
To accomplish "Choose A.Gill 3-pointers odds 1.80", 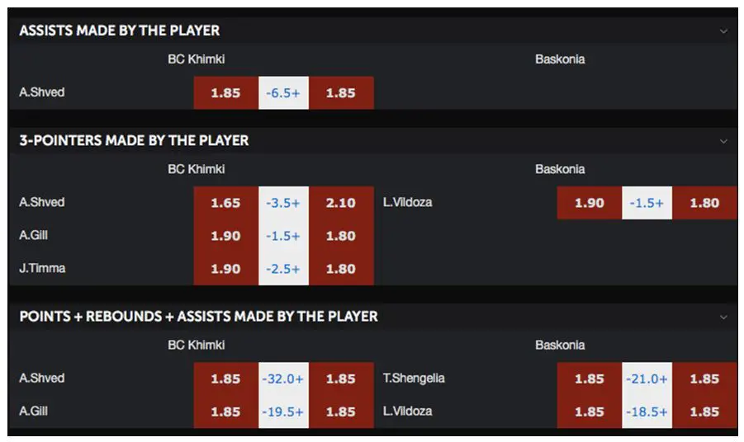I will pos(341,236).
